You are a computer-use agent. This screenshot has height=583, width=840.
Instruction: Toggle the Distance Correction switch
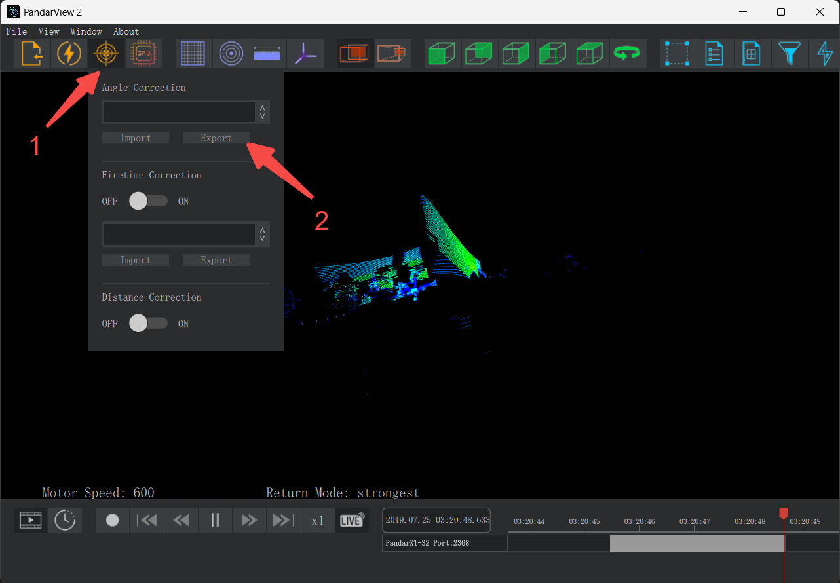coord(147,323)
